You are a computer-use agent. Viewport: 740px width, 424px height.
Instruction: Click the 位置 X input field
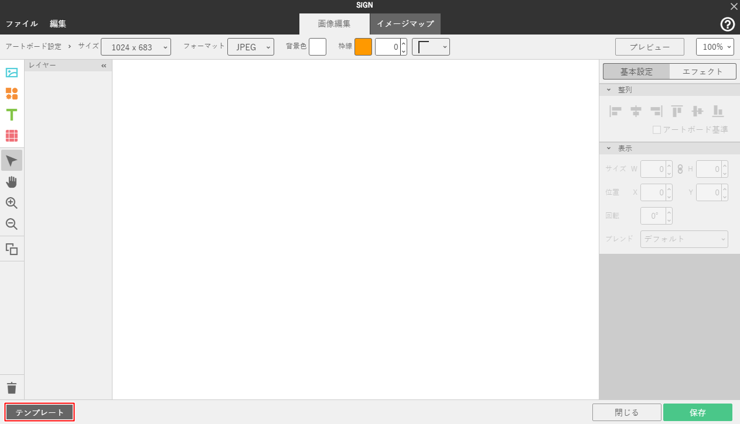653,192
